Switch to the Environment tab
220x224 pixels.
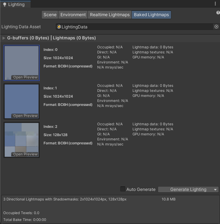pos(73,15)
